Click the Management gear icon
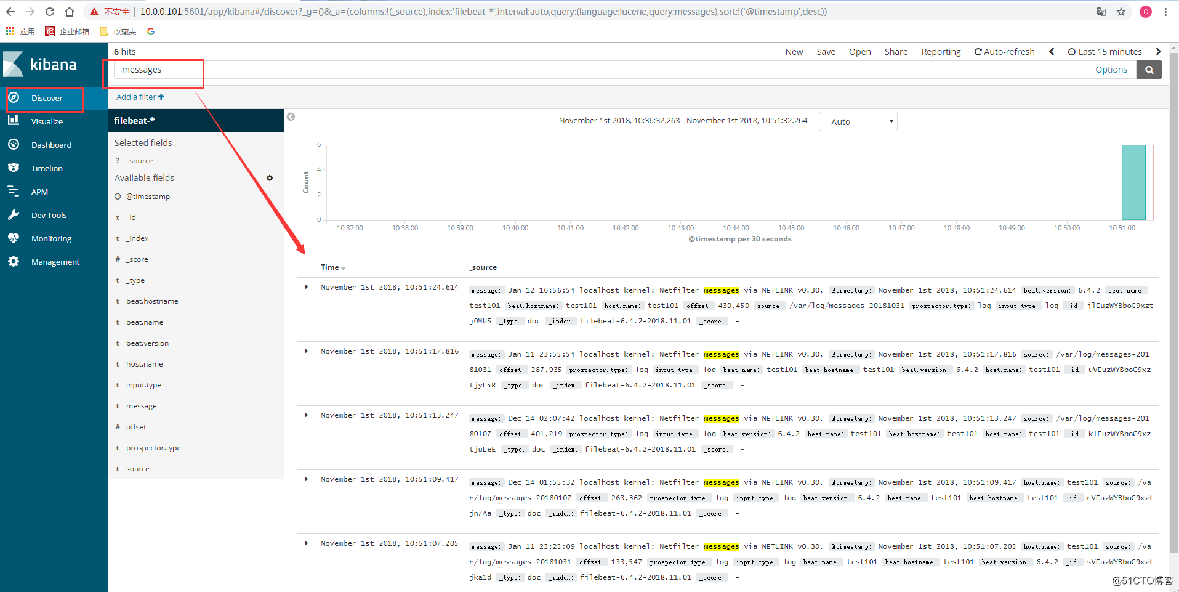 click(14, 262)
